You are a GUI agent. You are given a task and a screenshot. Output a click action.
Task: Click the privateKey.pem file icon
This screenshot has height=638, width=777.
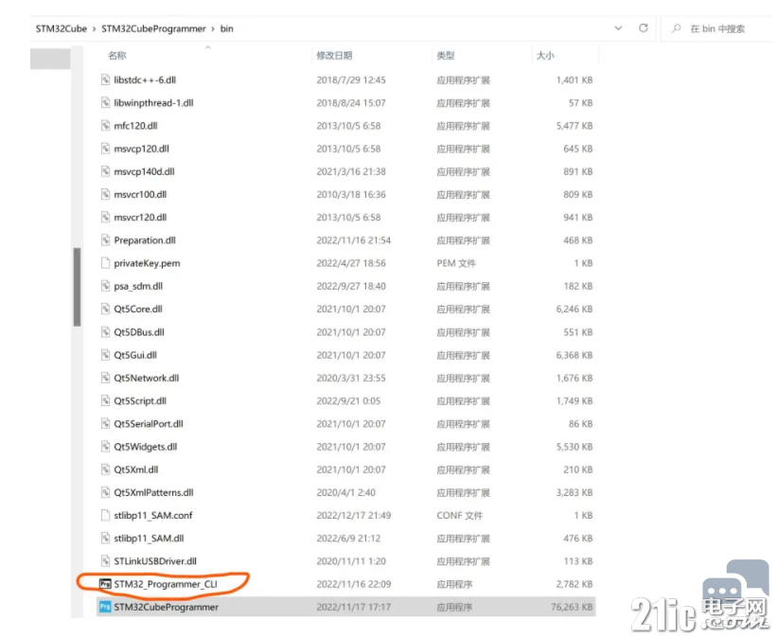click(105, 263)
